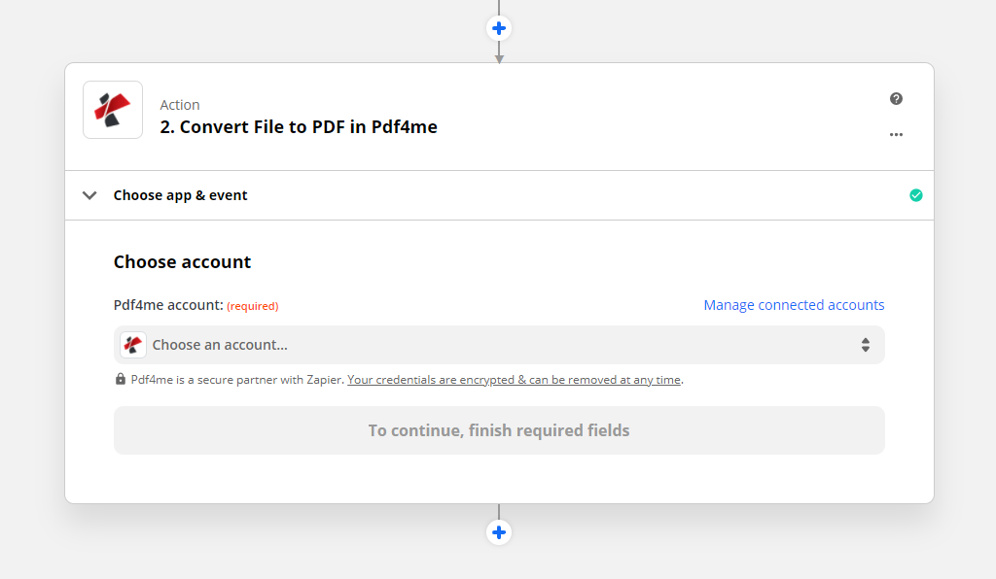Screen dimensions: 996x579
Task: Collapse the "Choose app & event" section
Action: [89, 194]
